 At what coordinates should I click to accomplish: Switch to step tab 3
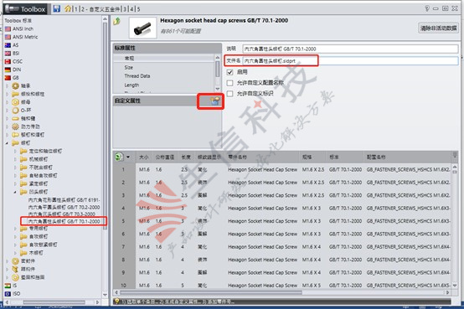click(125, 9)
